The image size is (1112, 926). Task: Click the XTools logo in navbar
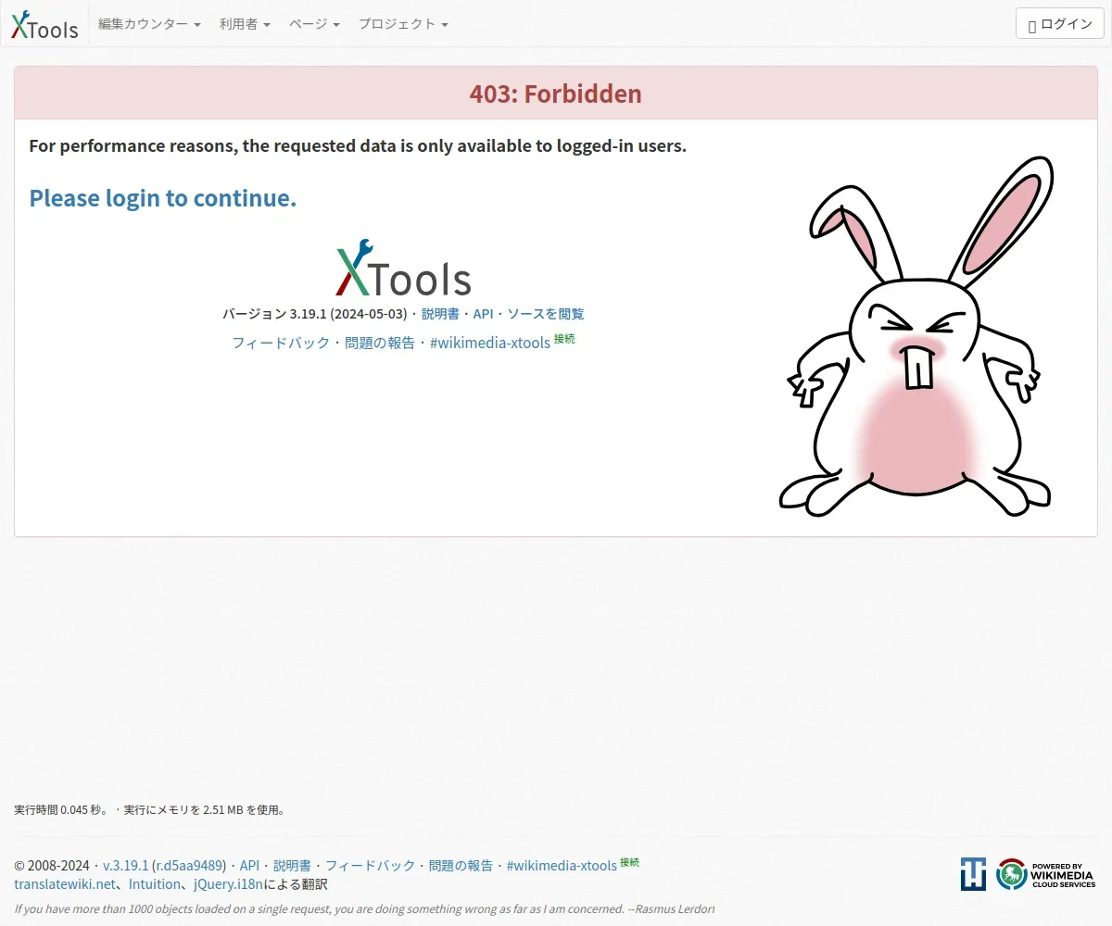coord(44,25)
